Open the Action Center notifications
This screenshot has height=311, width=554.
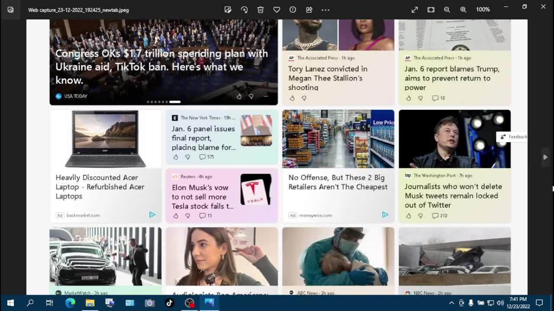539,303
